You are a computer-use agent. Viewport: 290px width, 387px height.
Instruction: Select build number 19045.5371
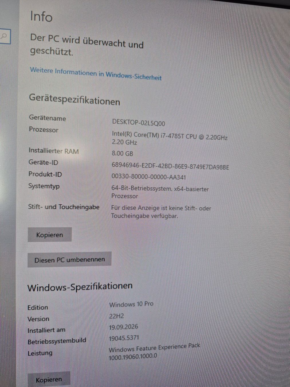pyautogui.click(x=124, y=338)
